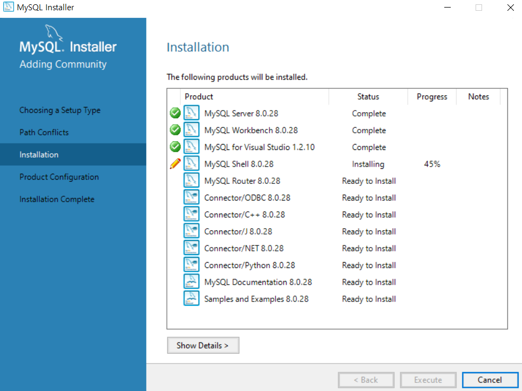Click the MySQL dolphin logo in sidebar
Screen dimensions: 522x391
(53, 33)
